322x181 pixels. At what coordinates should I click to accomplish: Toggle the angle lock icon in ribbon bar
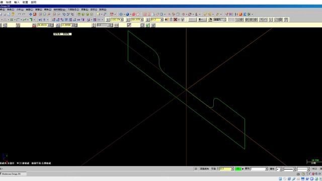click(58, 25)
